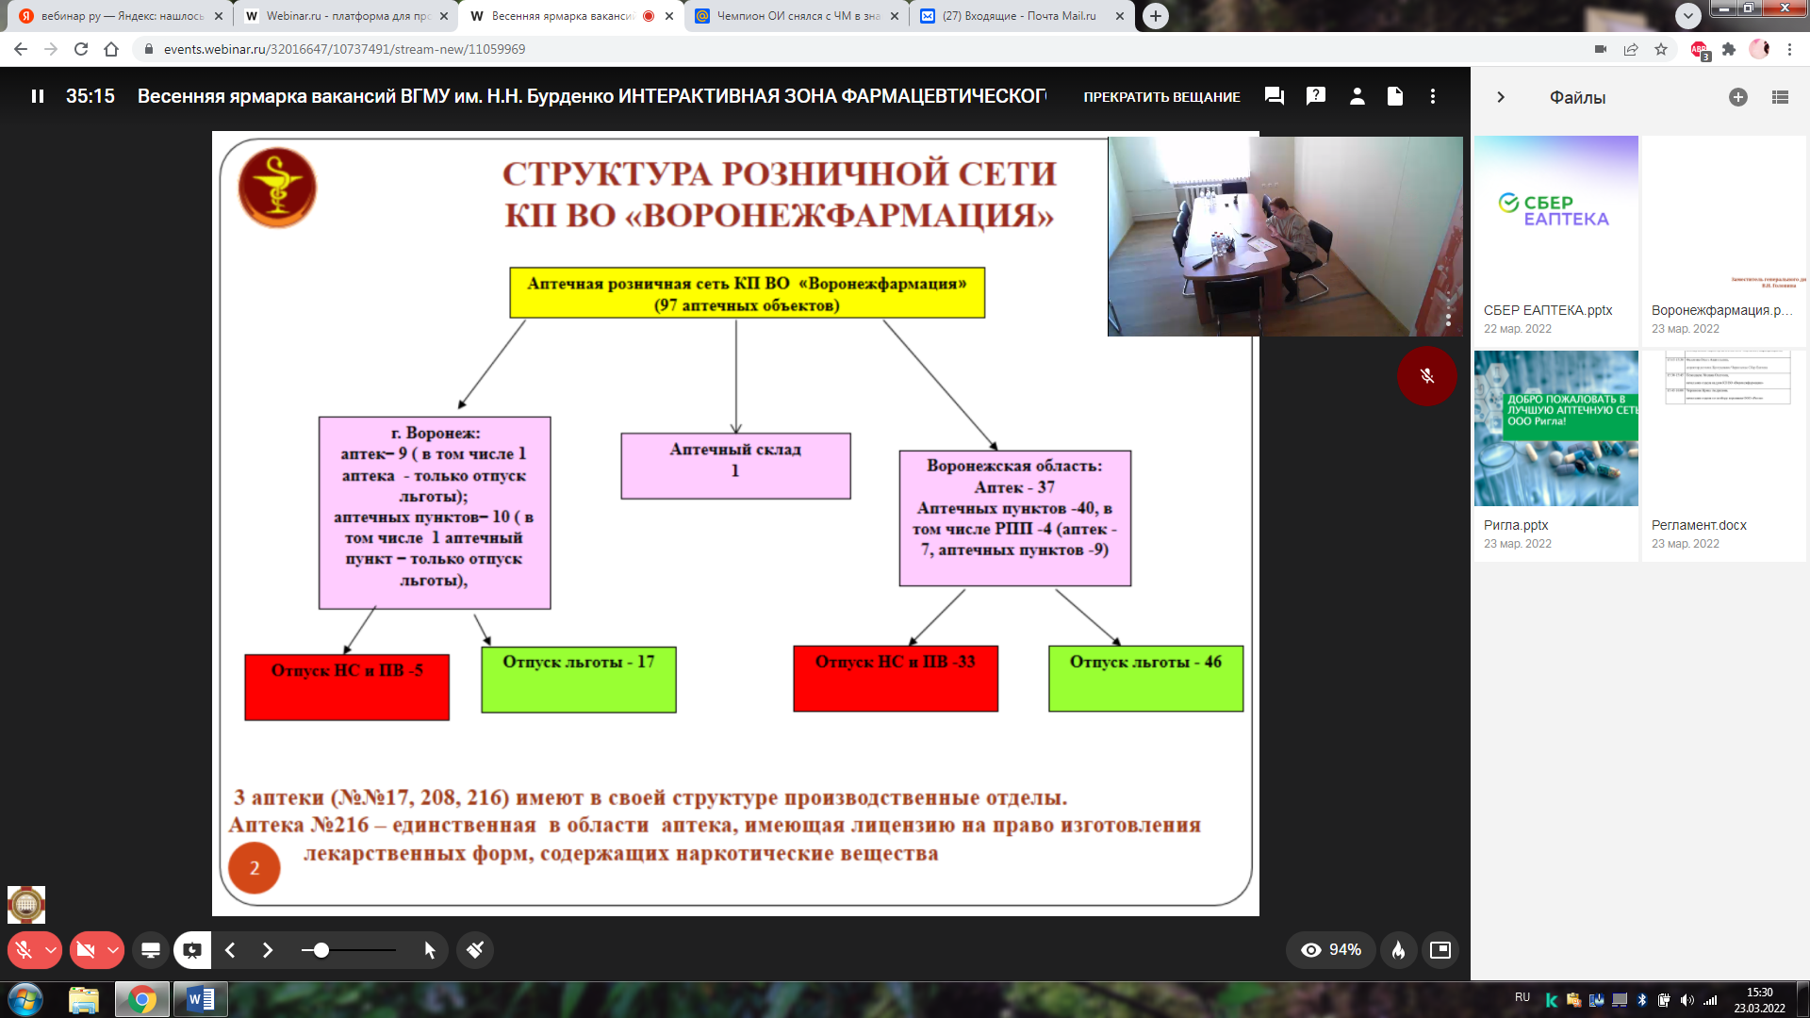Switch RU keyboard language indicator
This screenshot has width=1810, height=1018.
click(x=1522, y=997)
